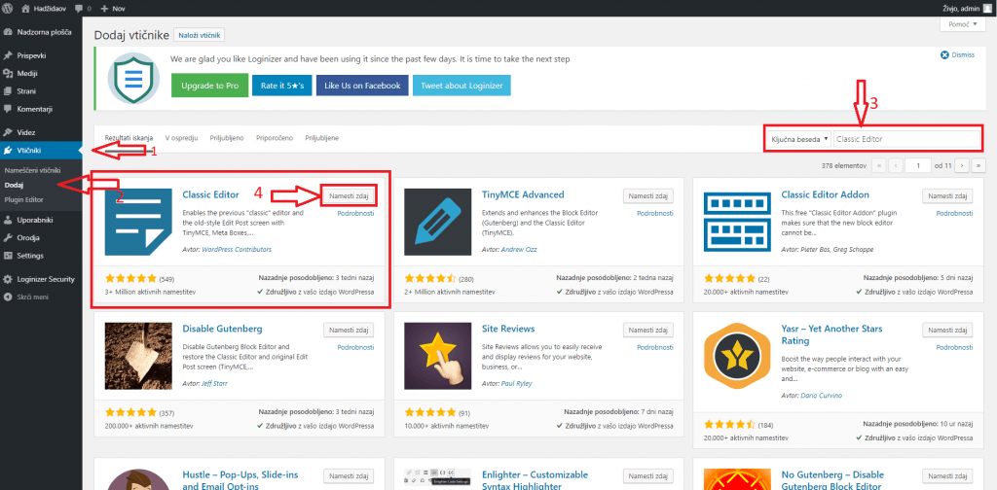Switch to the Priljubljeno tab
Image resolution: width=997 pixels, height=490 pixels.
(x=227, y=137)
